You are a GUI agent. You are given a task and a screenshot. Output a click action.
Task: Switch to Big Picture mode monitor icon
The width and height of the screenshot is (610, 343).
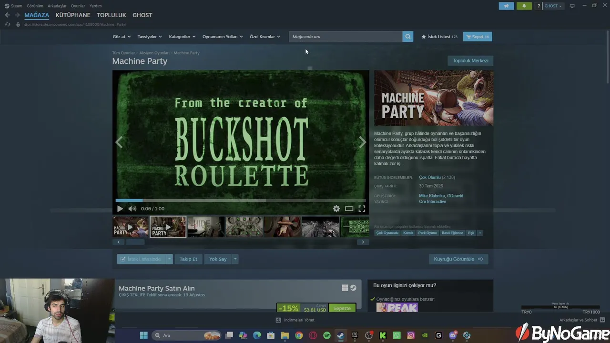[572, 6]
